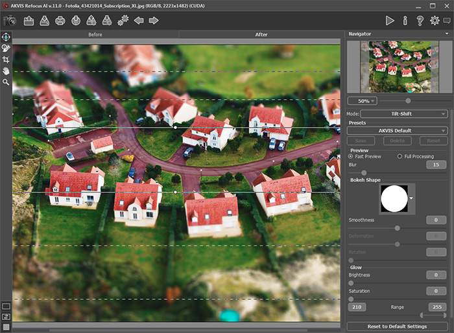Click the Save image toolbar icon
Viewport: 454px width, 333px height.
pos(44,21)
